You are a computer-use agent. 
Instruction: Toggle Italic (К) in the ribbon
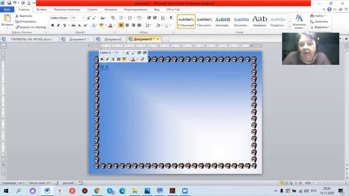click(x=58, y=26)
